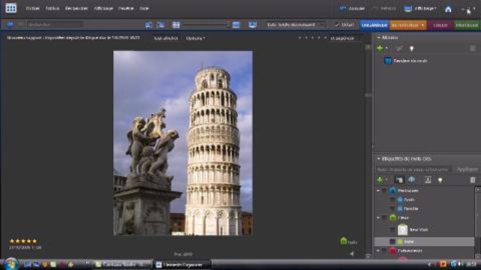Switch to the Camtasia Studio taskbar button
The image size is (481, 270).
[x=123, y=264]
